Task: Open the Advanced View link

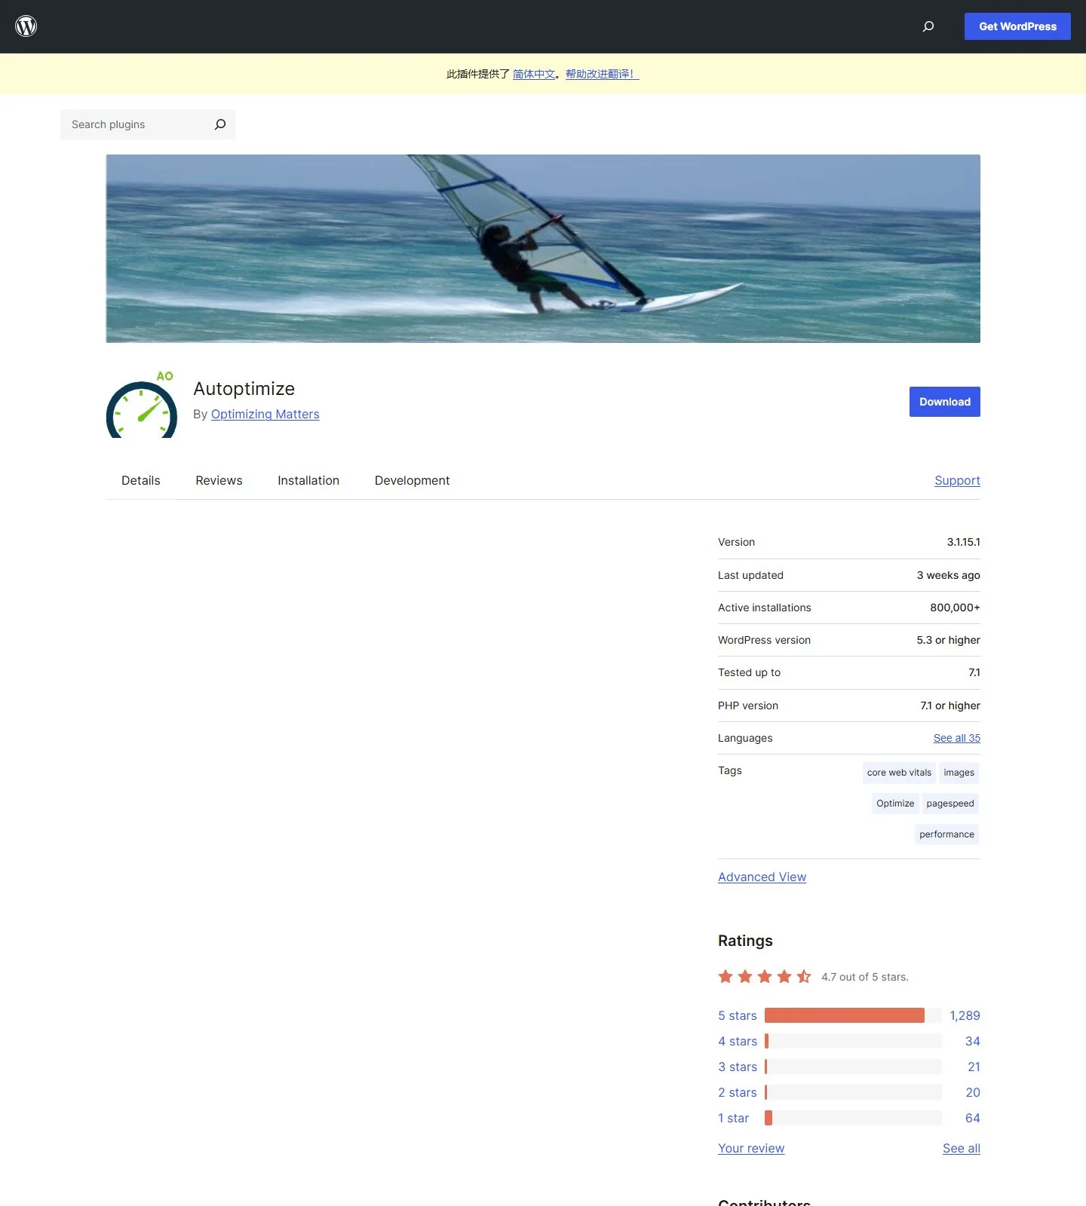Action: coord(762,877)
